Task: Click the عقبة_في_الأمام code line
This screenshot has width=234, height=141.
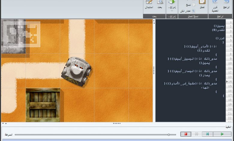Action: point(190,84)
